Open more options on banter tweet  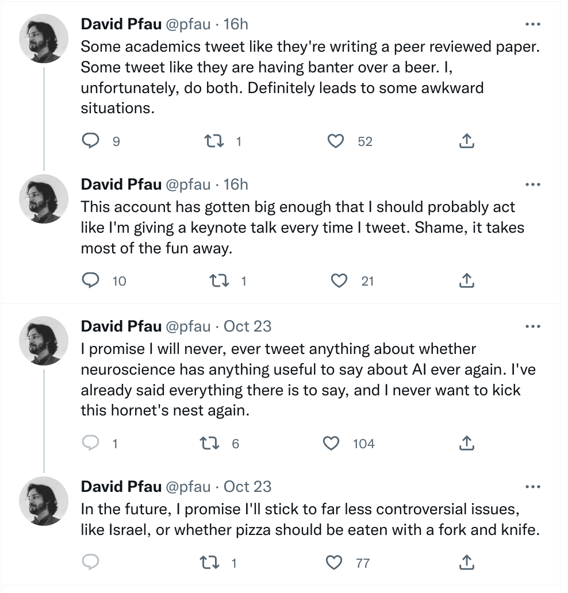pos(533,25)
